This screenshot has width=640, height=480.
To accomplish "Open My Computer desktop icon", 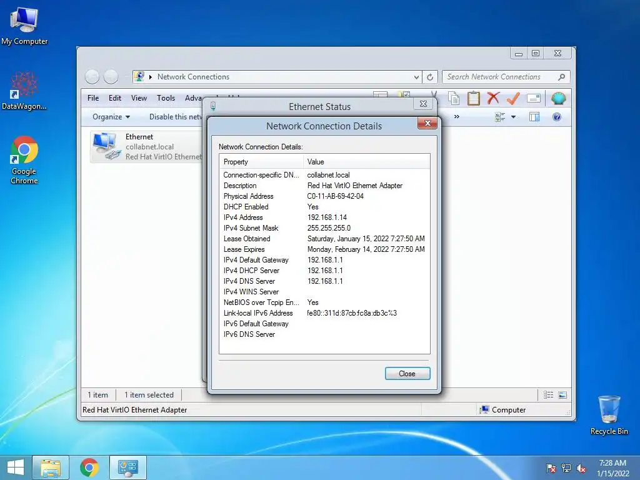I will coord(24,26).
